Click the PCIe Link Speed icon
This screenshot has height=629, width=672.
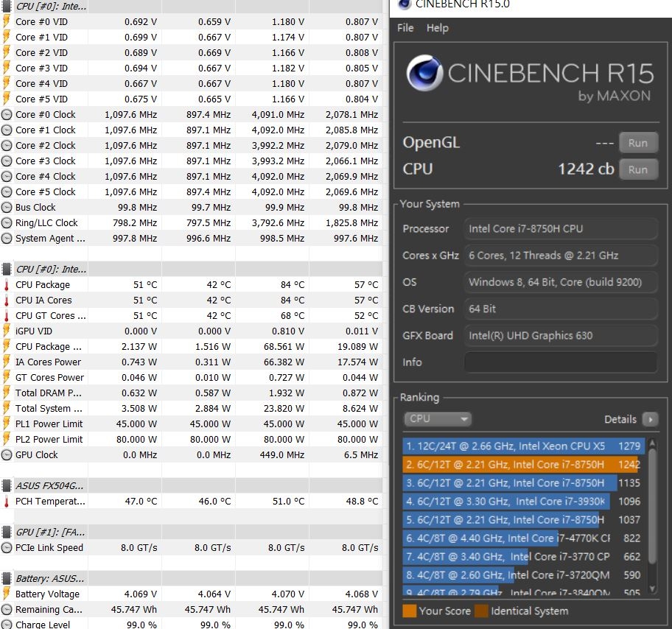pos(7,547)
